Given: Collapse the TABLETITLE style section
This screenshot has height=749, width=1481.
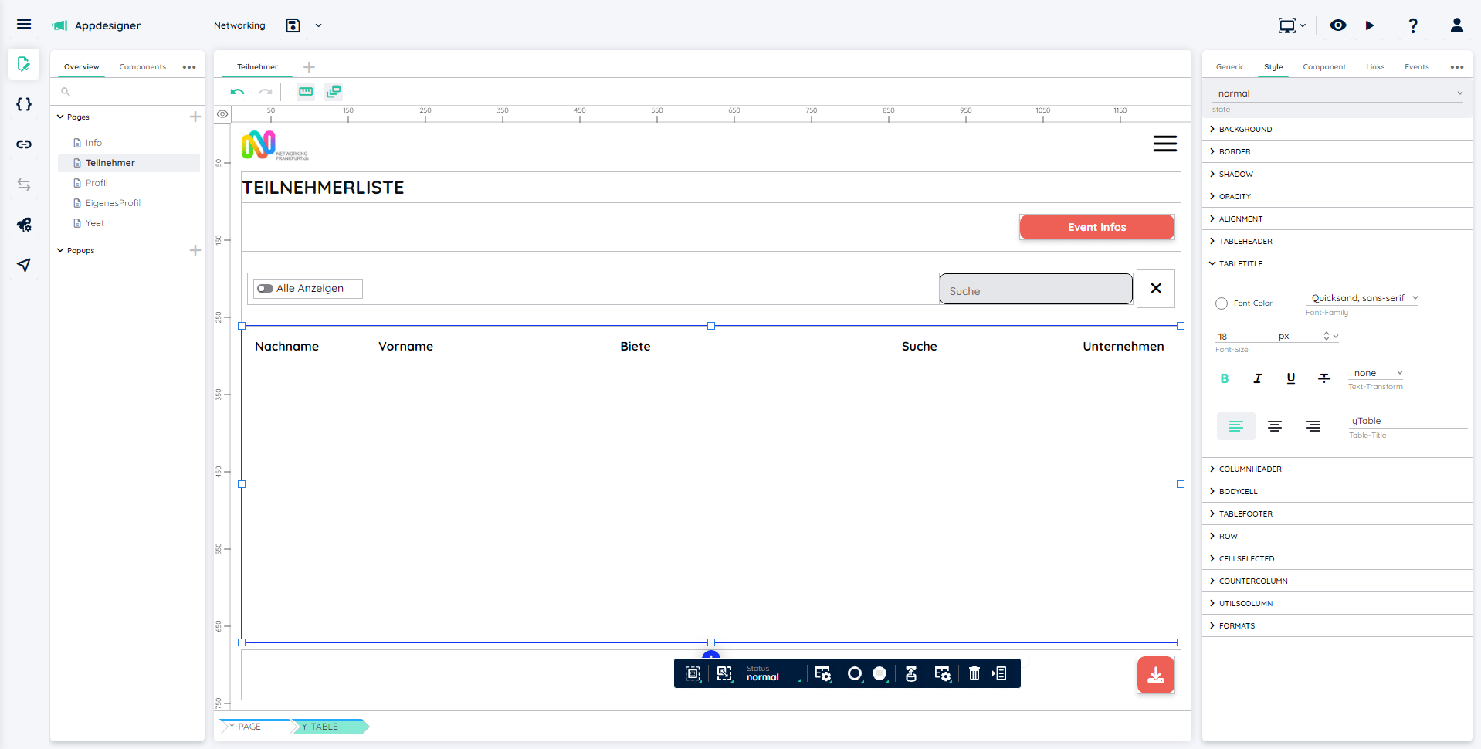Looking at the screenshot, I should (1240, 263).
